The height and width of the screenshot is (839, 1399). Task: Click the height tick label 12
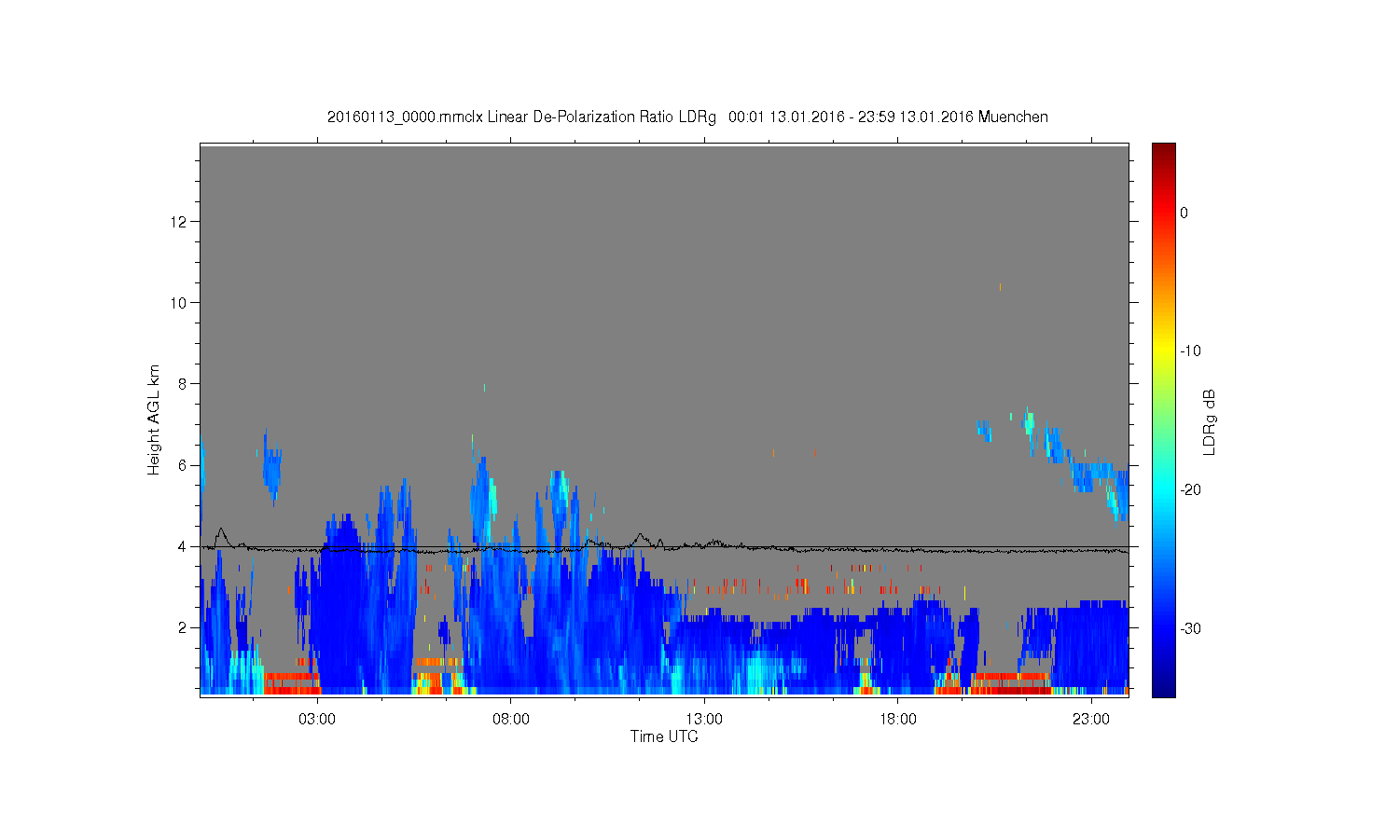(x=179, y=222)
